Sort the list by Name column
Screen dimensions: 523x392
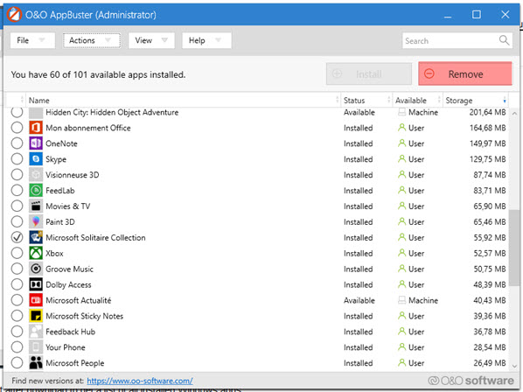[x=183, y=101]
